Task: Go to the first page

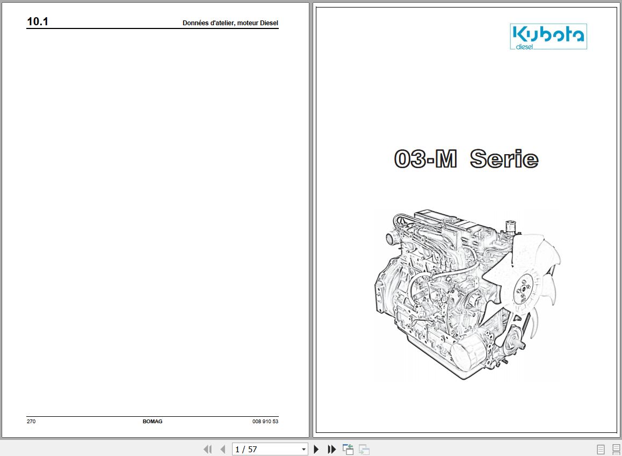Action: click(x=207, y=449)
